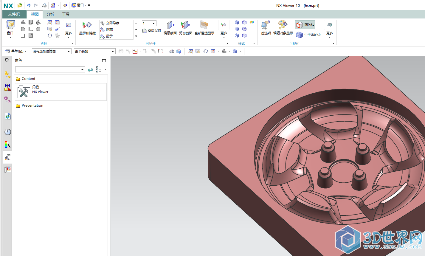Click the shaded-with-edges style cube icon
Screen dimensions: 425x256
[x=237, y=22]
